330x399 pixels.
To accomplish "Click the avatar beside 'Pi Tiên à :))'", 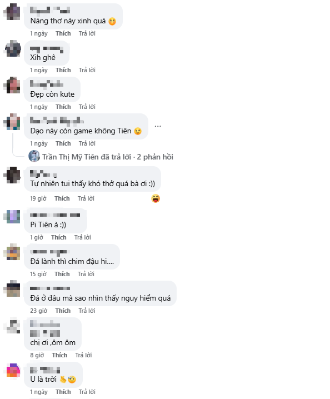I will coord(12,217).
